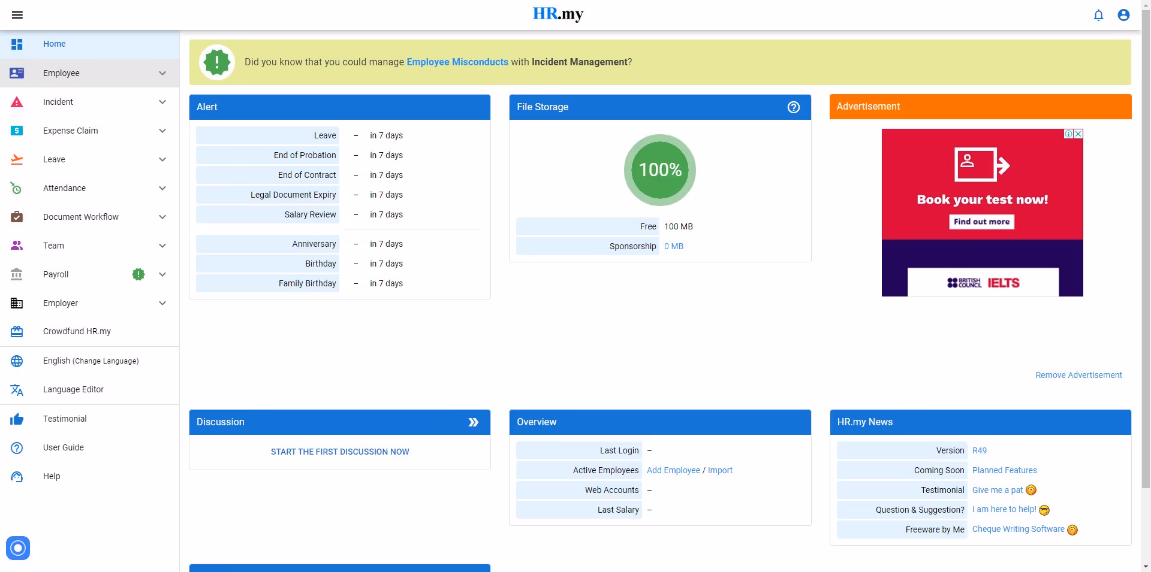The width and height of the screenshot is (1151, 572).
Task: Click the Employee Misconducts link
Action: click(457, 62)
